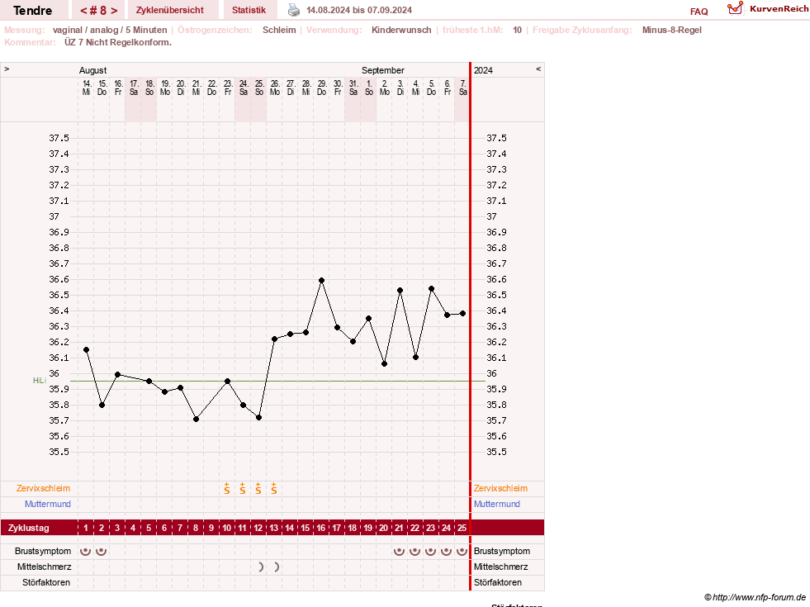Go to next cycle arrow after #8
The width and height of the screenshot is (810, 607).
(x=114, y=11)
